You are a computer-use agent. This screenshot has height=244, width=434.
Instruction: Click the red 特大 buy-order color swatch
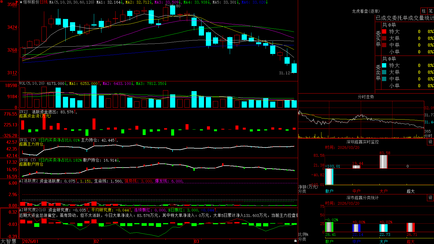pos(384,31)
